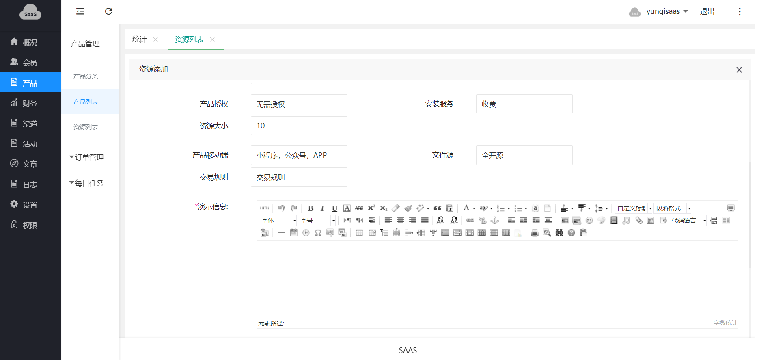The height and width of the screenshot is (360, 757).
Task: Click the 资源大小 input field
Action: pos(299,126)
